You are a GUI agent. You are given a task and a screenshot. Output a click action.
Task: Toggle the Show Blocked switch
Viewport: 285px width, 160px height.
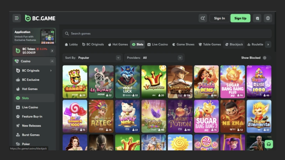coord(266,58)
